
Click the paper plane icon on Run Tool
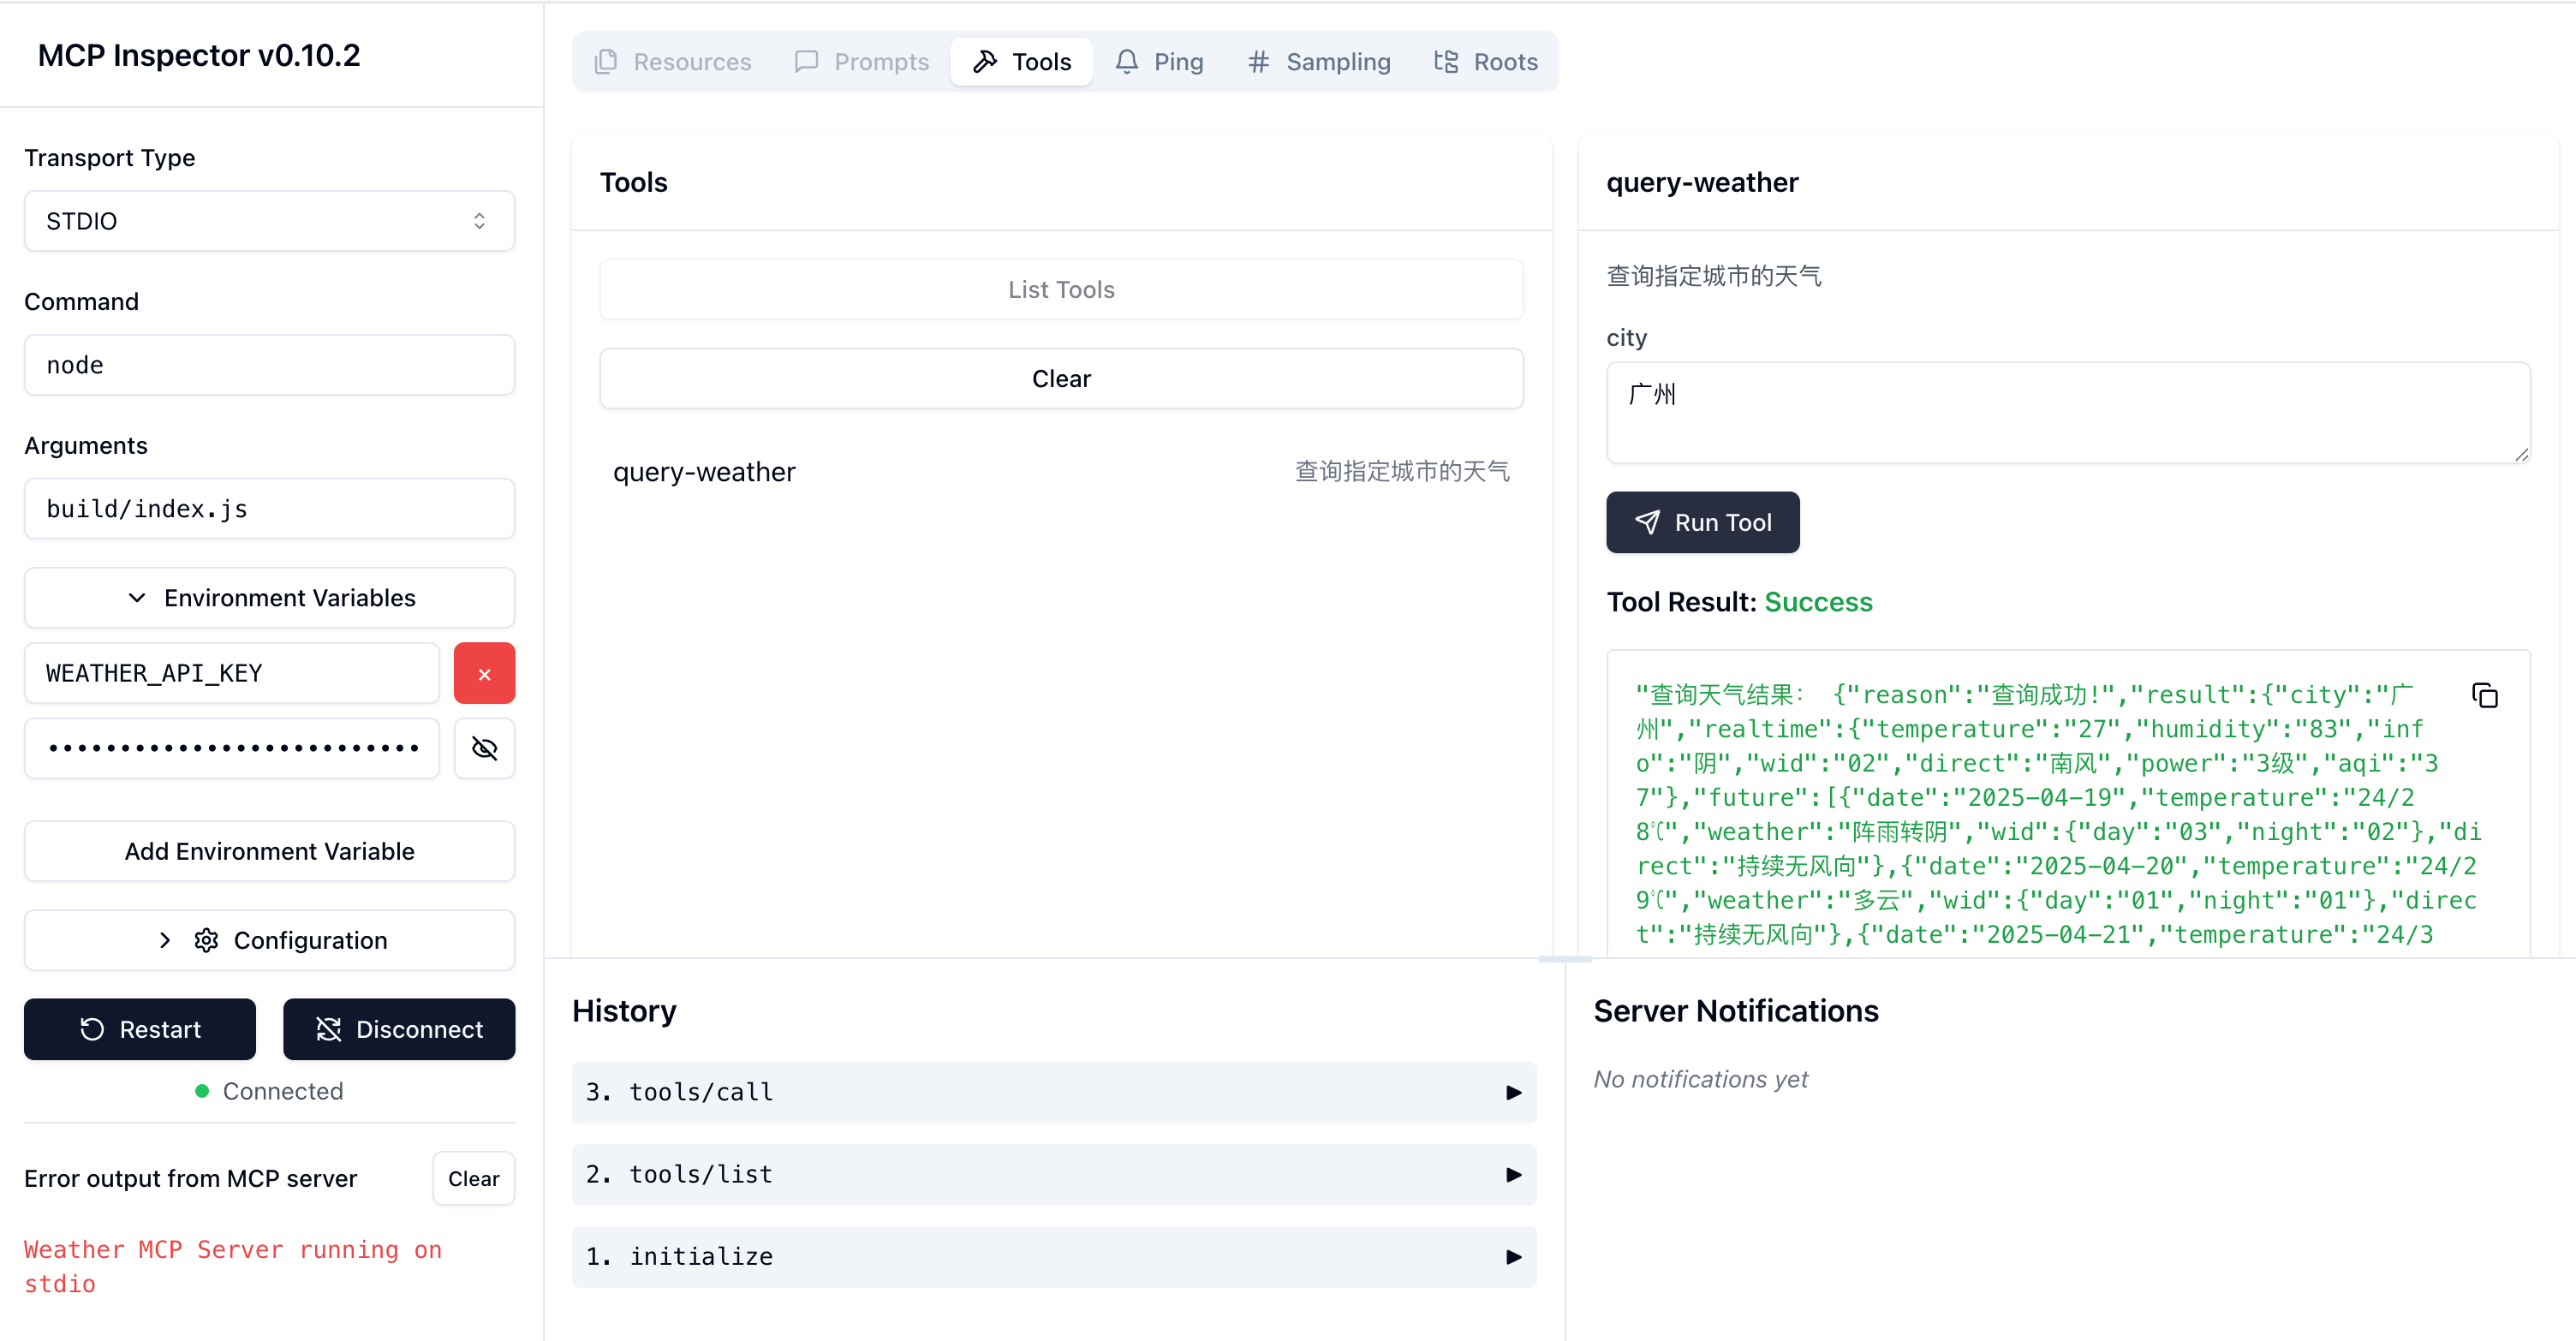(1647, 522)
